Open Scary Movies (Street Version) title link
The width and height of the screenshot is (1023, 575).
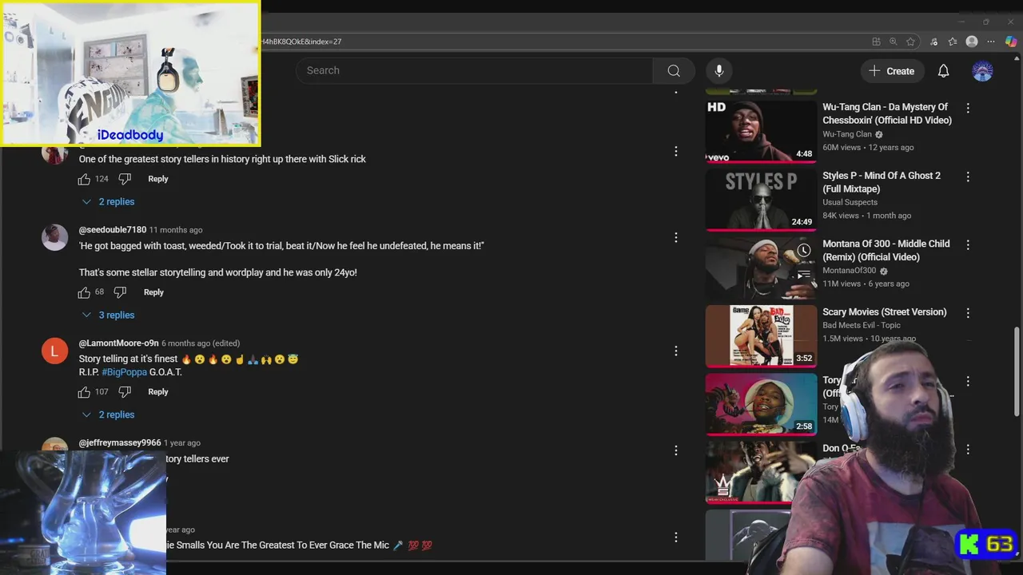tap(885, 312)
